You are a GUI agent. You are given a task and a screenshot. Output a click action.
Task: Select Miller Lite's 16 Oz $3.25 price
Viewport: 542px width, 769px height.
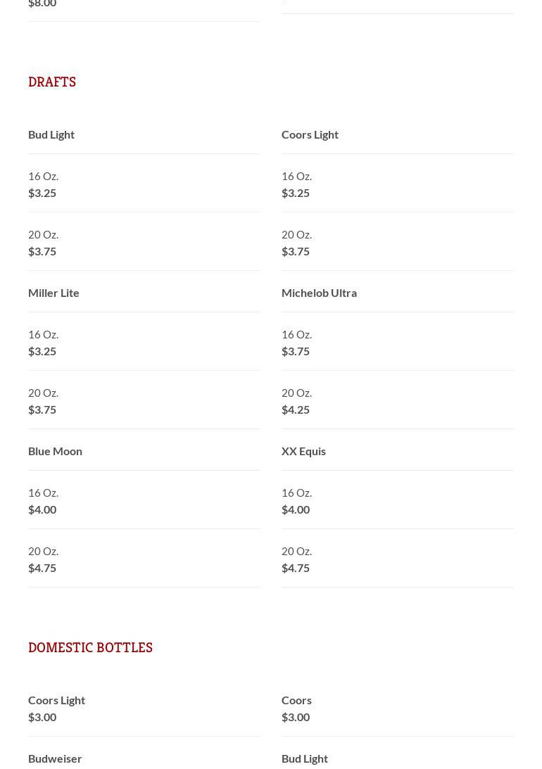point(42,351)
